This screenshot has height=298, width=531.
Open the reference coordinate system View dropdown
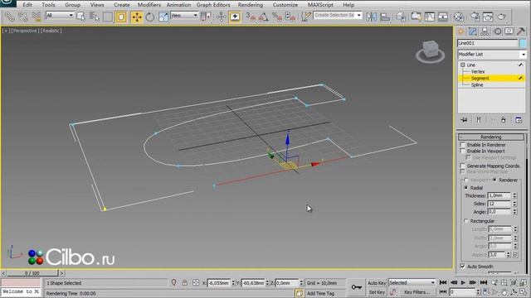tap(184, 16)
